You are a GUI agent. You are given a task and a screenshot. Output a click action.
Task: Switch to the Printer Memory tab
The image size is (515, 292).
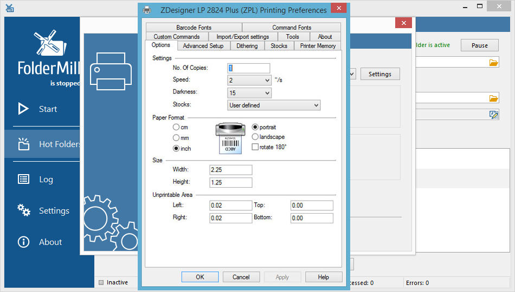[318, 46]
